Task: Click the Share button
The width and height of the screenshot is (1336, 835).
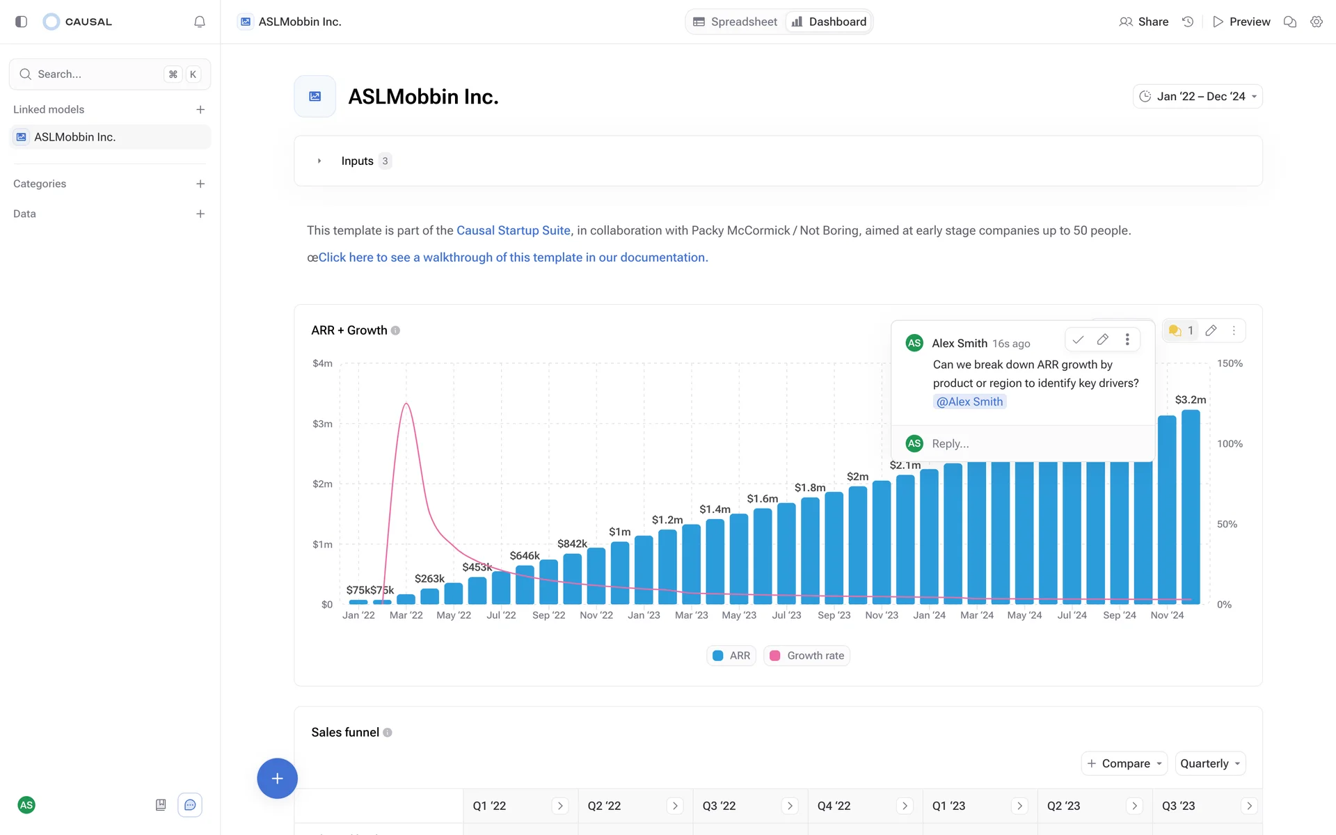Action: point(1144,22)
